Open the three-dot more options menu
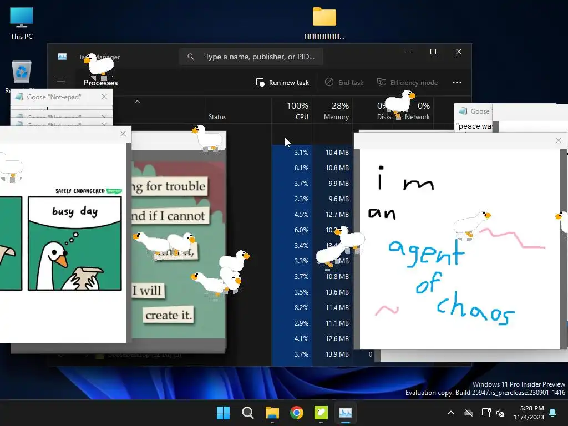 tap(457, 83)
